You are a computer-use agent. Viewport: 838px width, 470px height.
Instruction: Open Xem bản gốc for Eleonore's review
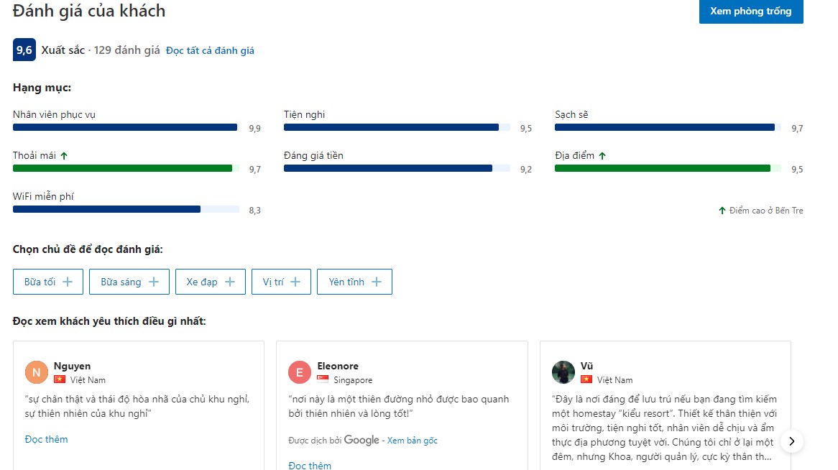pos(412,441)
